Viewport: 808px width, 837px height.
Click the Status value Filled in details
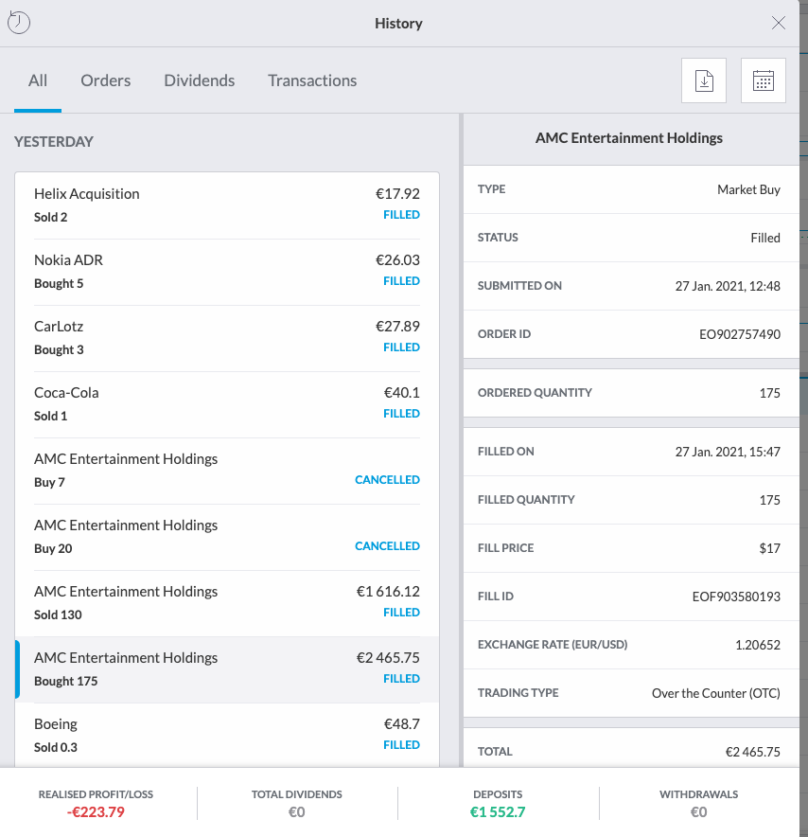click(x=765, y=238)
